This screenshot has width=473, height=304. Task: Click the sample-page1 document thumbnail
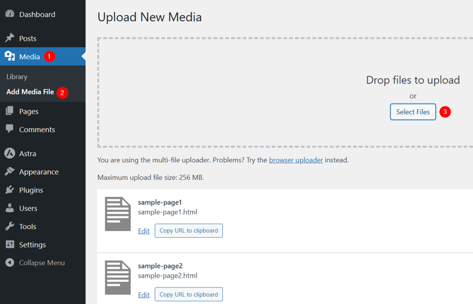point(118,214)
